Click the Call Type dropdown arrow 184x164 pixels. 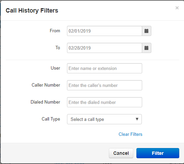137,119
